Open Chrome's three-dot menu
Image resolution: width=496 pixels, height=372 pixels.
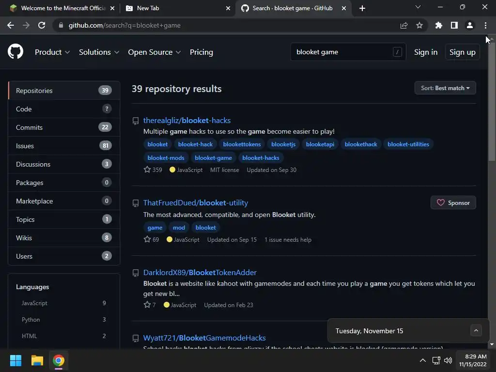coord(485,25)
